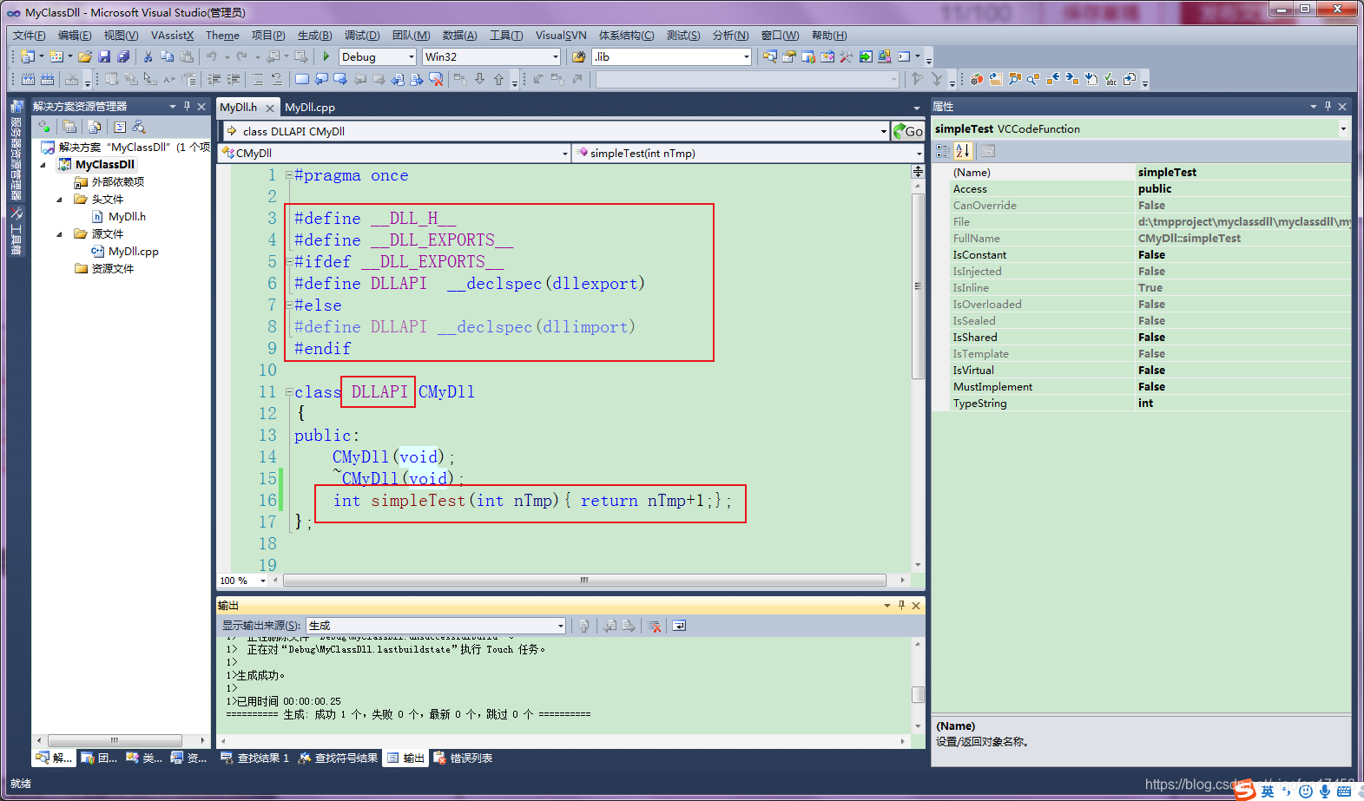Open the Debug configuration dropdown
The height and width of the screenshot is (801, 1364).
point(412,56)
